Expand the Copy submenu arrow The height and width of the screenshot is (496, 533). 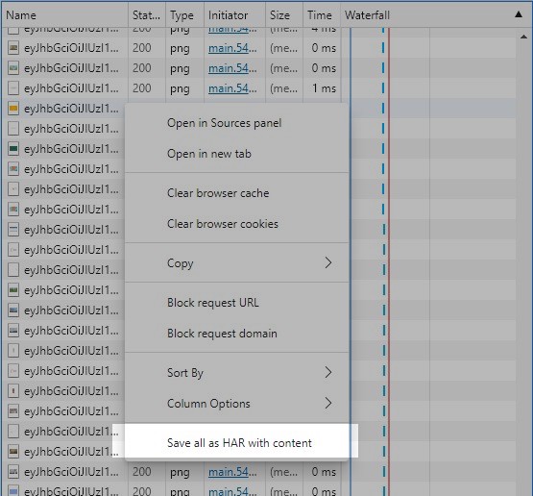328,262
